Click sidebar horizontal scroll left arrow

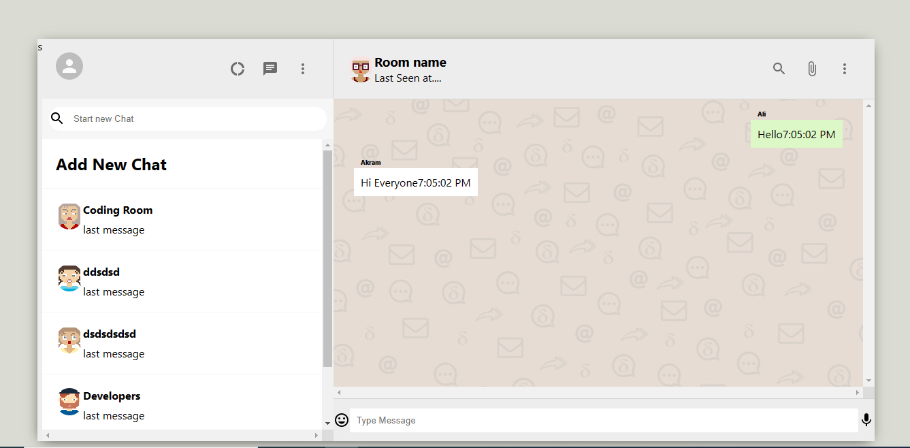coord(47,435)
